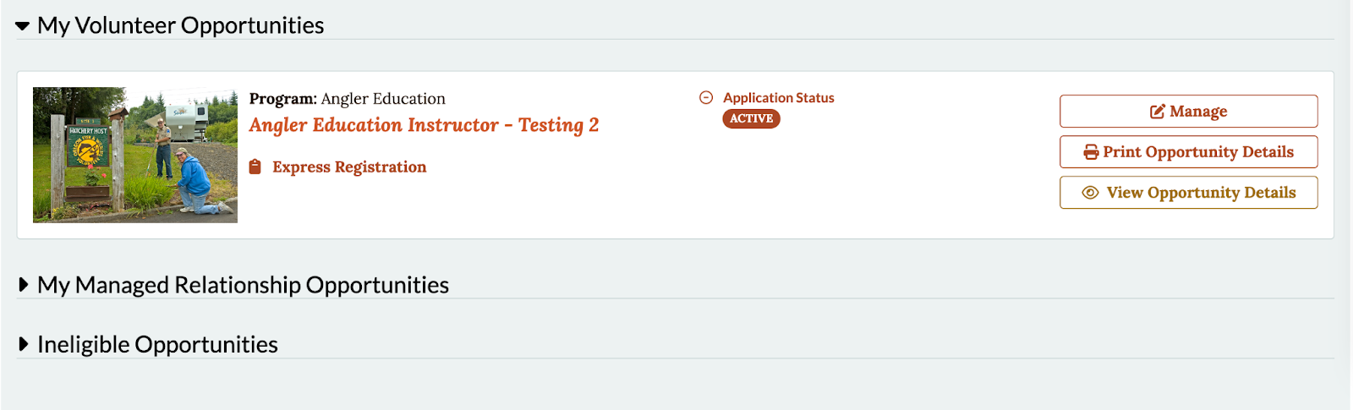This screenshot has height=410, width=1353.
Task: Click the My Volunteer Opportunities heading text
Action: click(181, 25)
